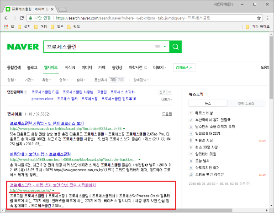
Task: Open result '이용안내 > 보안,해킹 > 프로세스클린'
Action: 40,154
